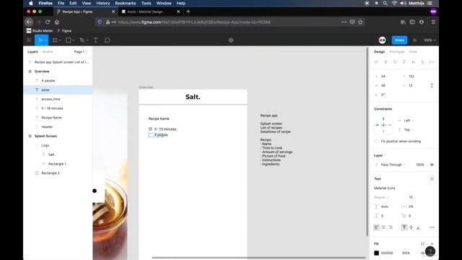The height and width of the screenshot is (260, 462).
Task: Click vertical align bottom text icon
Action: [x=418, y=227]
